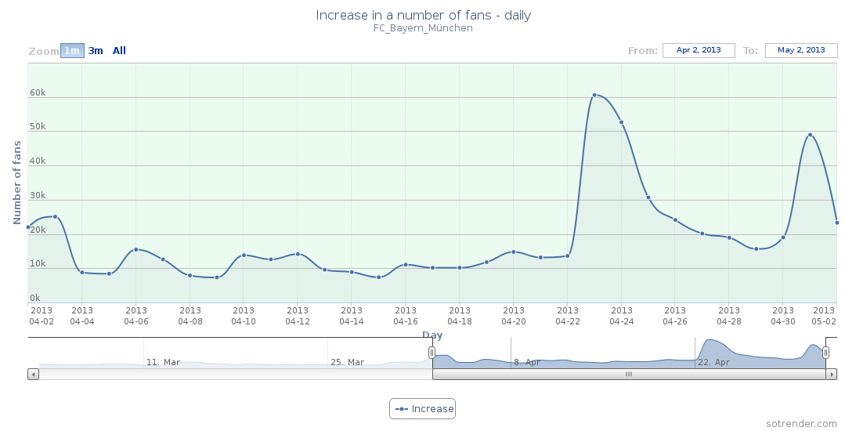Viewport: 845px width, 431px height.
Task: Click the 60k peak data point
Action: (x=594, y=95)
